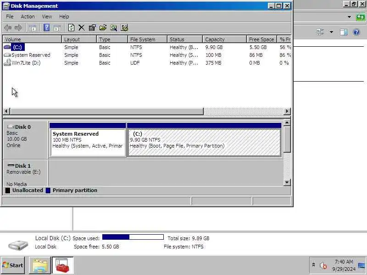367x275 pixels.
Task: Toggle the preview pane icon in background window
Action: [x=344, y=32]
